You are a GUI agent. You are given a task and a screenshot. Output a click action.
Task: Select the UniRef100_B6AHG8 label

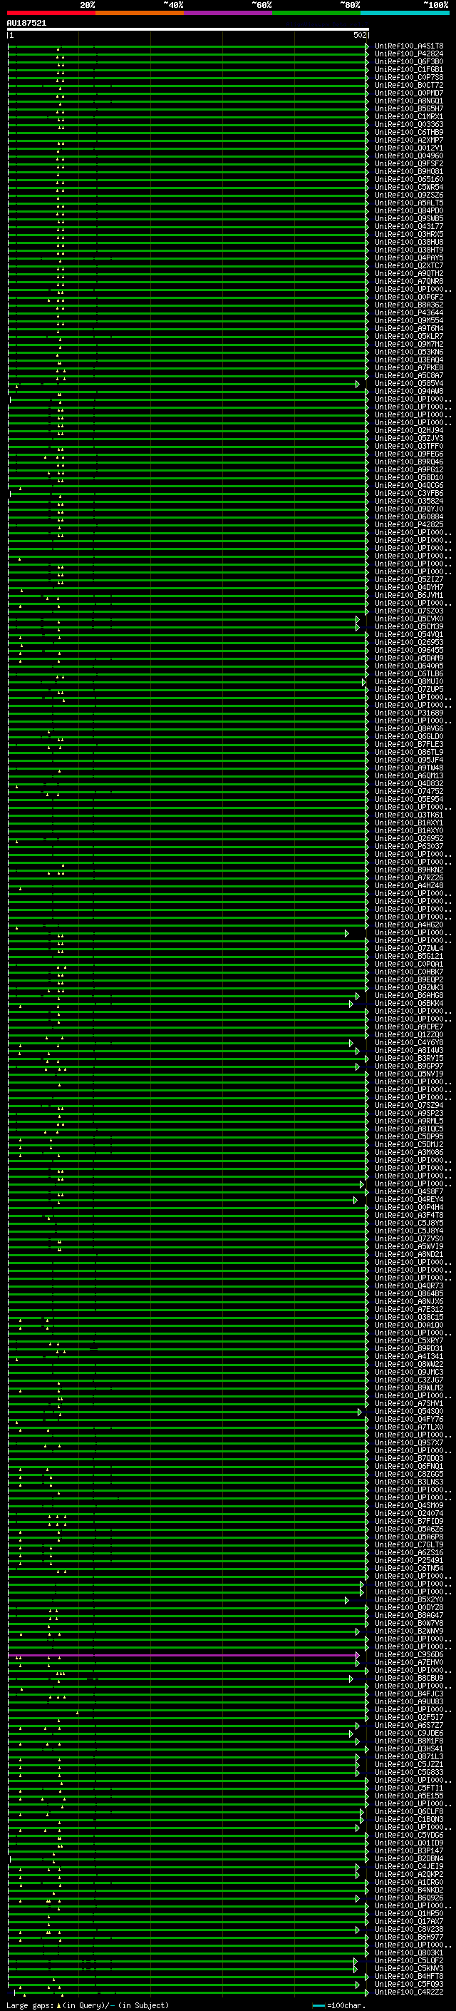click(409, 995)
